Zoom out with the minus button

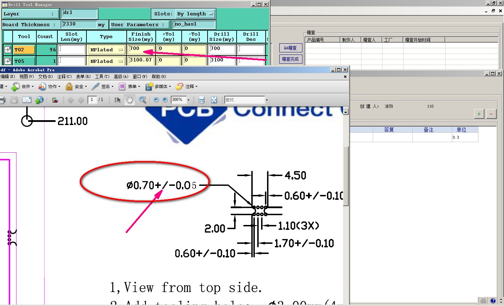pyautogui.click(x=156, y=100)
